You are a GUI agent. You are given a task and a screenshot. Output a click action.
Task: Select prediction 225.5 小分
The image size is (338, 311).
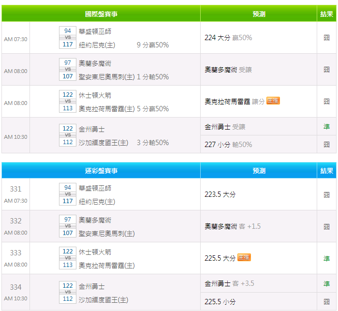[220, 301]
